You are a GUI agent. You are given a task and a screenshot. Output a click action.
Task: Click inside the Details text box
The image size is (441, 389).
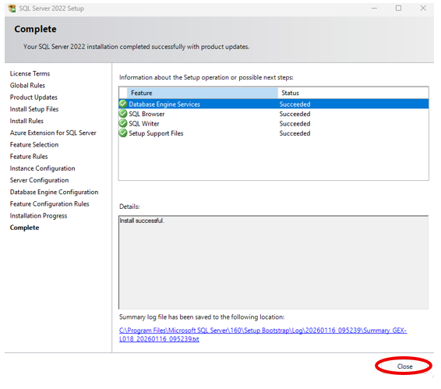273,263
